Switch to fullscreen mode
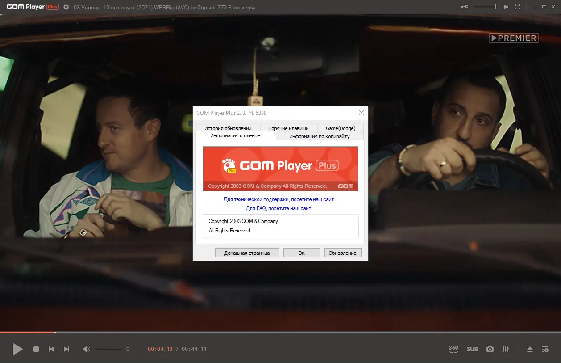The height and width of the screenshot is (363, 561). (518, 7)
